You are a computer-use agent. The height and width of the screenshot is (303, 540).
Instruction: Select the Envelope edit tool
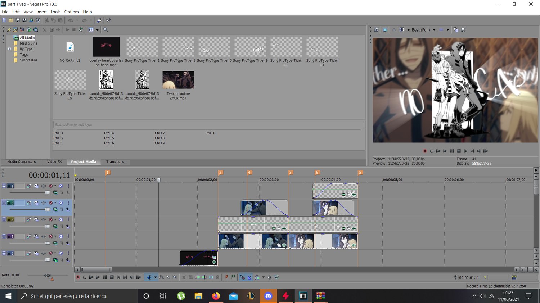click(x=161, y=277)
